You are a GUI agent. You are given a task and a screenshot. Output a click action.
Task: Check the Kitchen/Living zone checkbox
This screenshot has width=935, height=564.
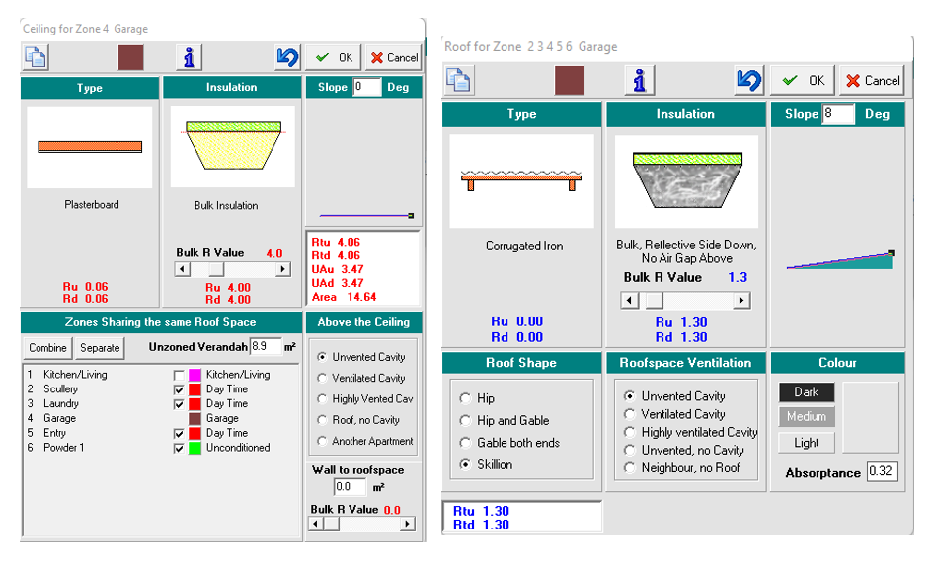(179, 376)
